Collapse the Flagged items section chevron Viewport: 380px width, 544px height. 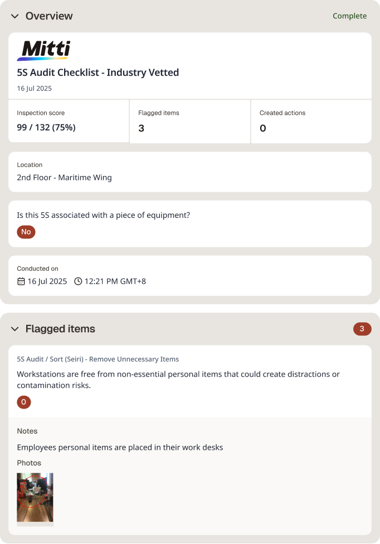coord(14,328)
